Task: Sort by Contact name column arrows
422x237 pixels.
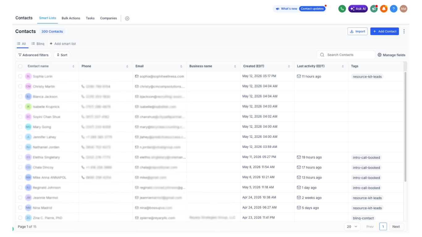Action: coord(74,66)
